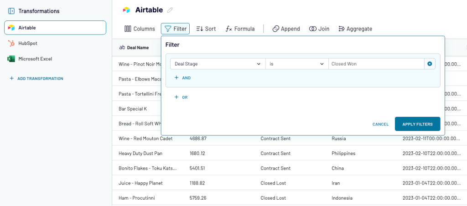Open the HubSpot transformation
This screenshot has height=206, width=467.
[x=27, y=43]
